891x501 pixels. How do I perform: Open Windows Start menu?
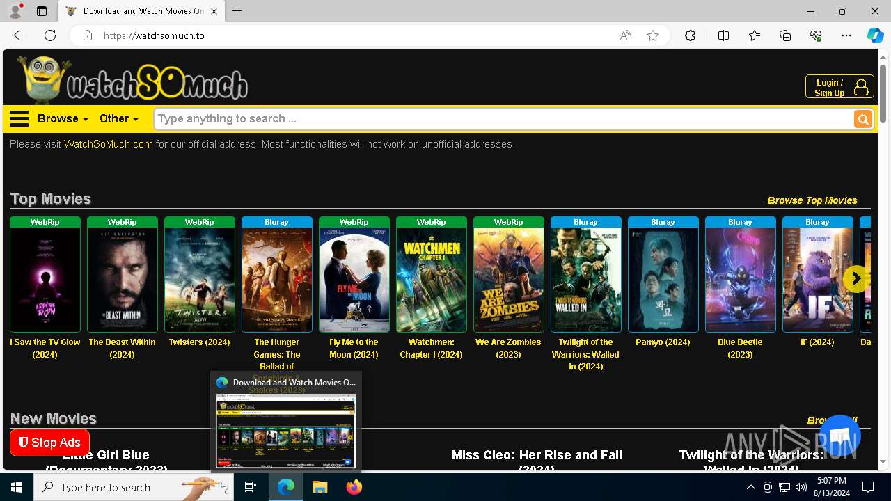tap(17, 487)
